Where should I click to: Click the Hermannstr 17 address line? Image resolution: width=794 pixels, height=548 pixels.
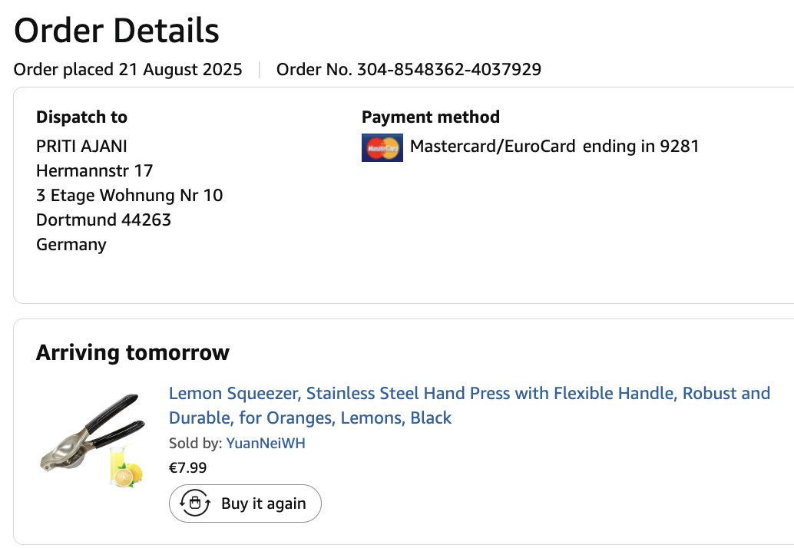94,170
